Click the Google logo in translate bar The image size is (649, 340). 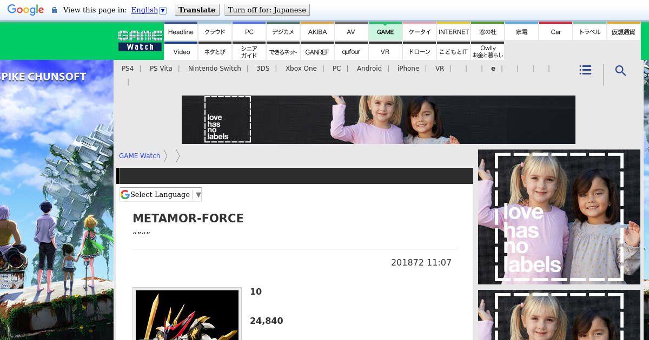[x=25, y=10]
